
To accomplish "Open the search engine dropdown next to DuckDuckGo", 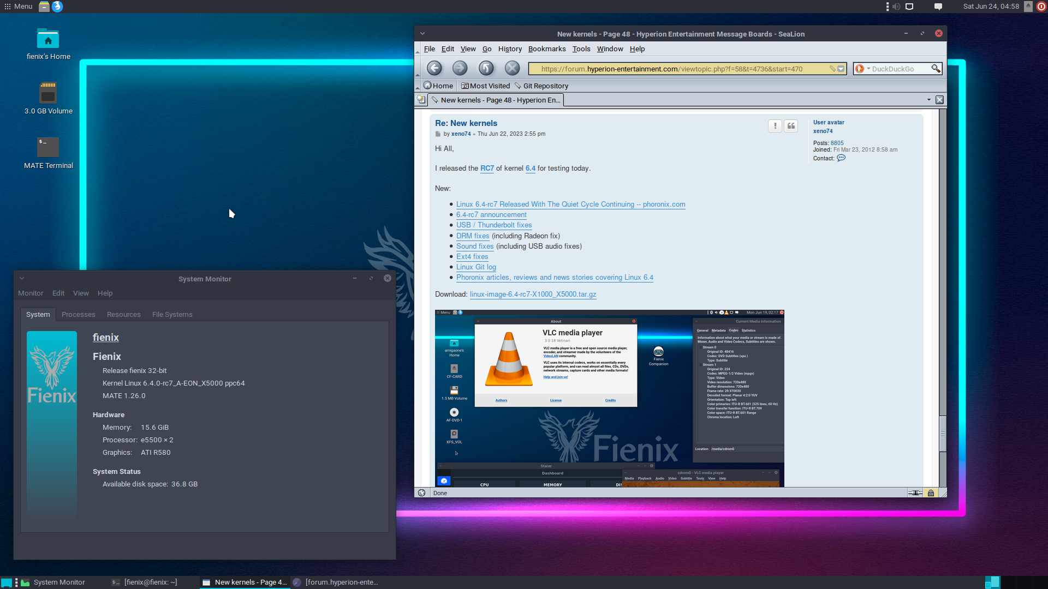I will coord(868,69).
